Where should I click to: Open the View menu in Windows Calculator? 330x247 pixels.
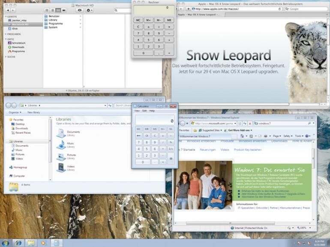click(137, 111)
